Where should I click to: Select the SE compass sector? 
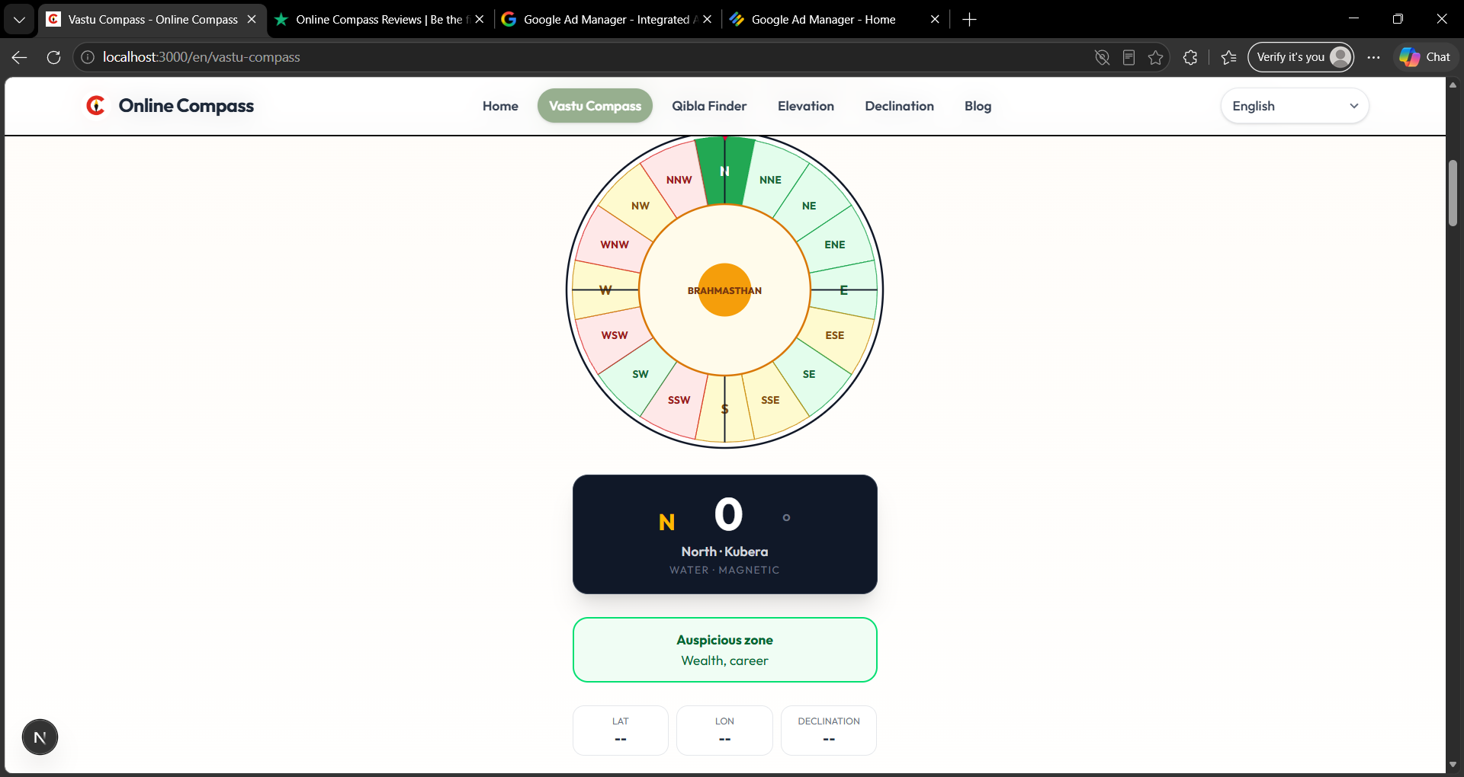(x=809, y=374)
